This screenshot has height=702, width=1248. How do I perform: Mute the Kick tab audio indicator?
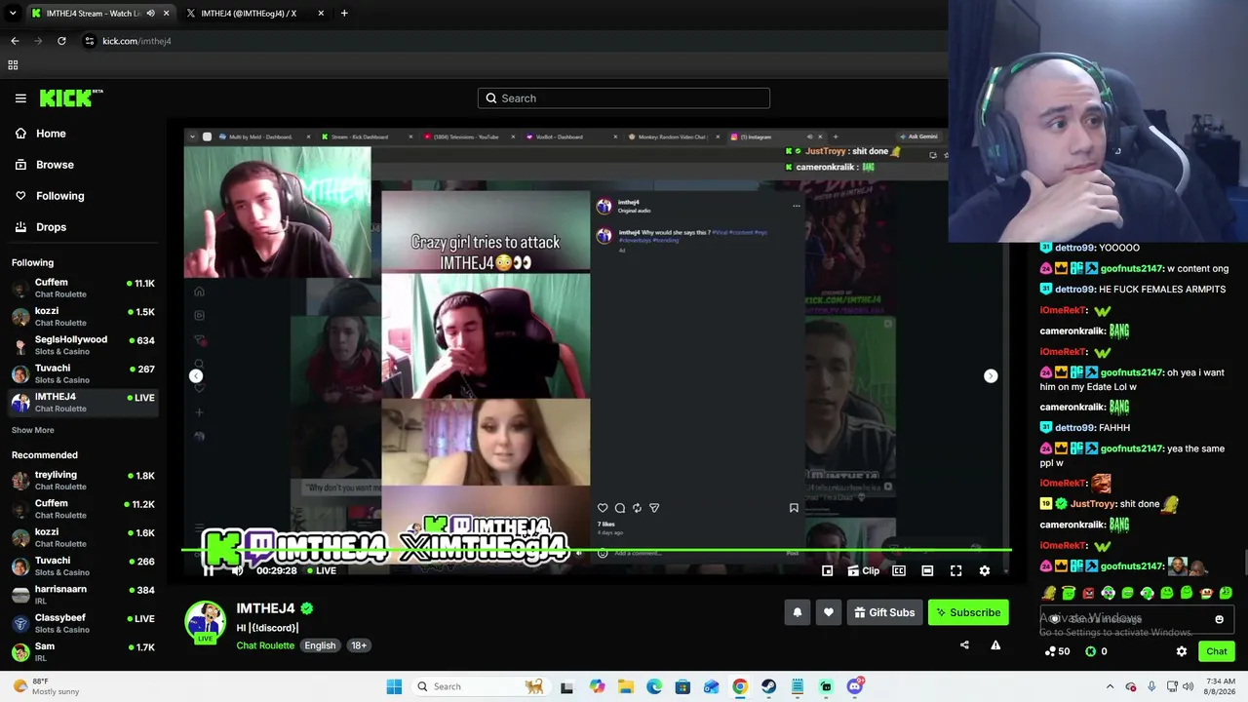150,13
